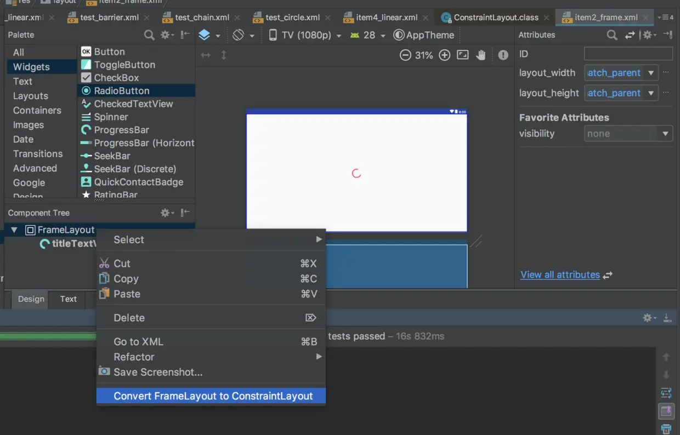Toggle vertical expand arrows in toolbar
The width and height of the screenshot is (680, 435).
pyautogui.click(x=224, y=55)
